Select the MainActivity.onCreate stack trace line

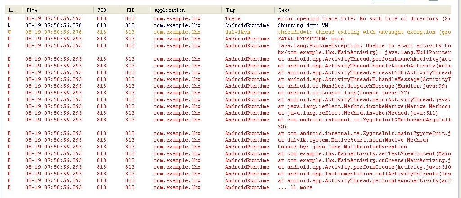(x=228, y=160)
